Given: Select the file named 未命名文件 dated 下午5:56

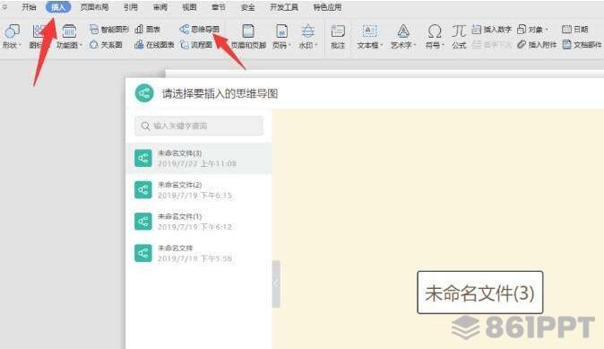Looking at the screenshot, I should tap(199, 253).
